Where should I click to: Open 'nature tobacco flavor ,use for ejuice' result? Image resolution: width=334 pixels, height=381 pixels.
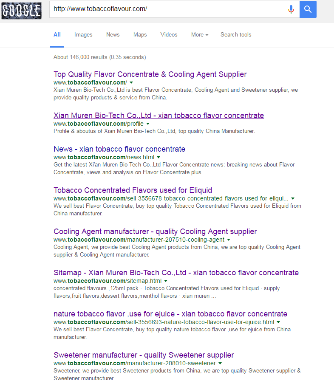pos(170,314)
